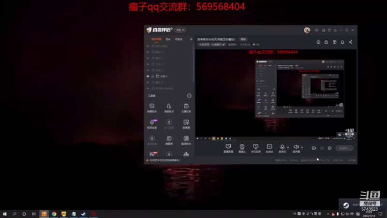Open the hamburger menu in title bar
This screenshot has height=218, width=387.
[x=335, y=30]
